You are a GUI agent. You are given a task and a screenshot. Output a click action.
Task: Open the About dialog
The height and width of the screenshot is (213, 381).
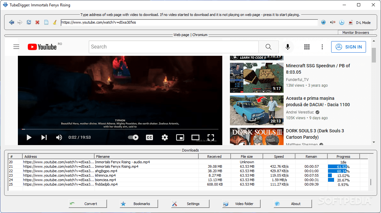293,204
